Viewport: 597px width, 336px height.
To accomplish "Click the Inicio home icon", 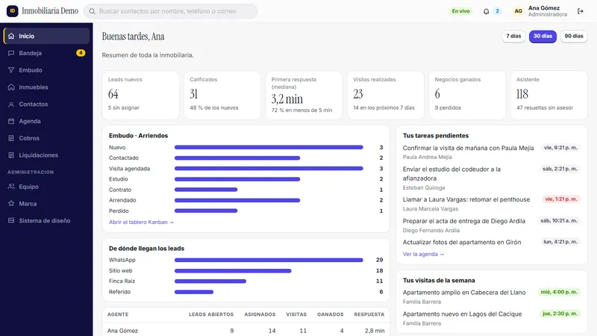I will coord(11,36).
